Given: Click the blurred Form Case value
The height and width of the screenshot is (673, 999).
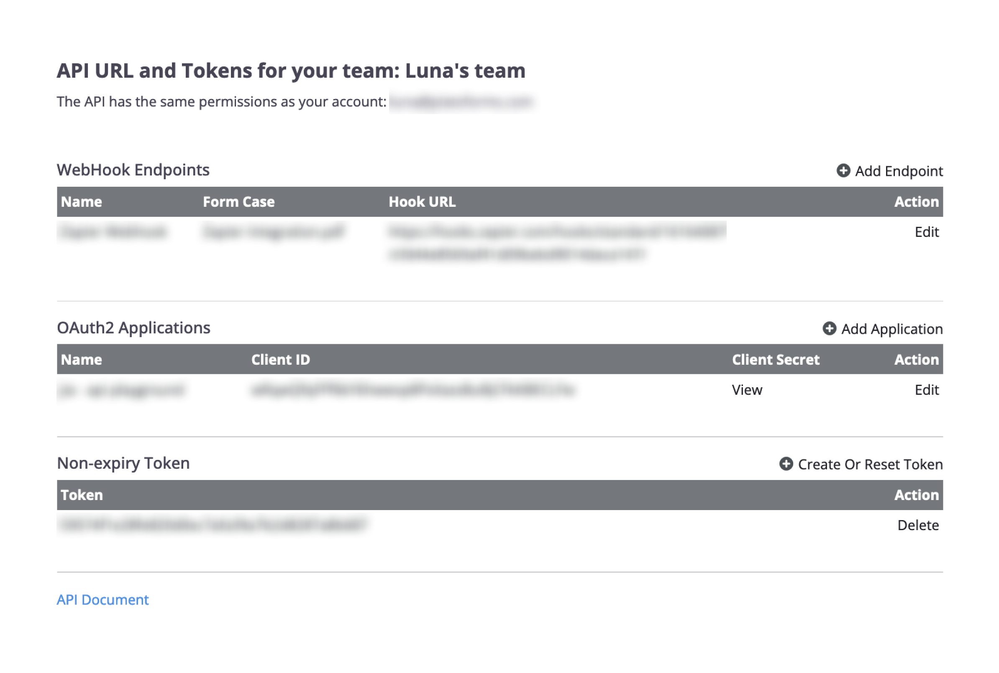Looking at the screenshot, I should click(x=273, y=232).
